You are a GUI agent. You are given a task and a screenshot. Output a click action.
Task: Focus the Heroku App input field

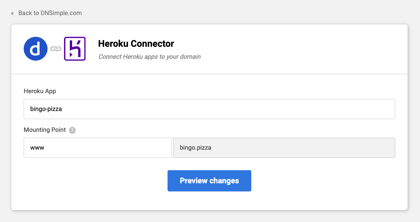coord(209,109)
